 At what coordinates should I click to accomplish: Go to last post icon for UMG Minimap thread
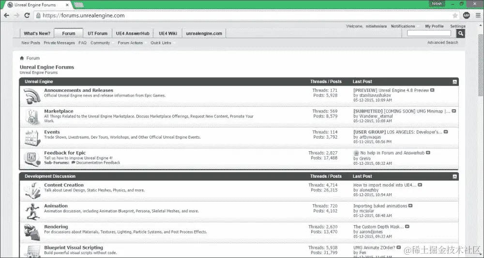tap(454, 111)
